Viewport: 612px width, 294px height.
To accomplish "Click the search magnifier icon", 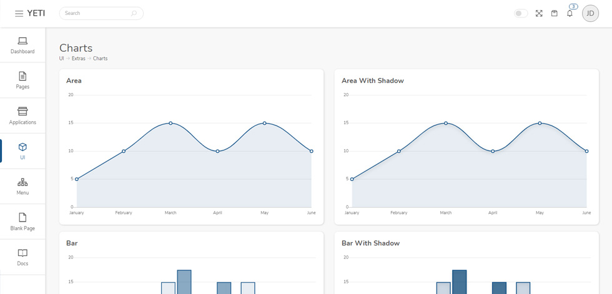I will pyautogui.click(x=134, y=13).
